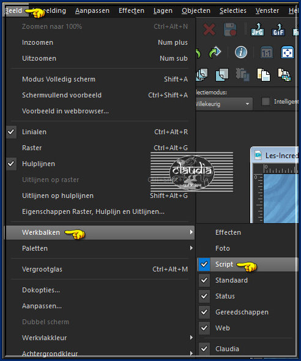Viewport: 301px width, 361px height.
Task: Click the blue info icon
Action: [x=241, y=52]
